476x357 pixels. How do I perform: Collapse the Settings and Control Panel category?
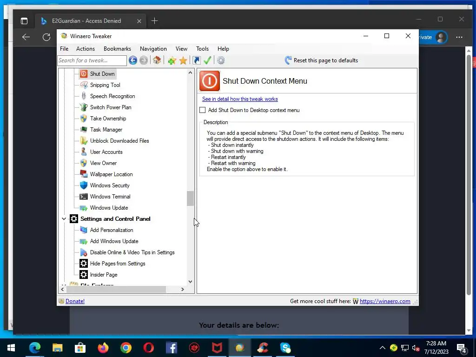(x=64, y=219)
